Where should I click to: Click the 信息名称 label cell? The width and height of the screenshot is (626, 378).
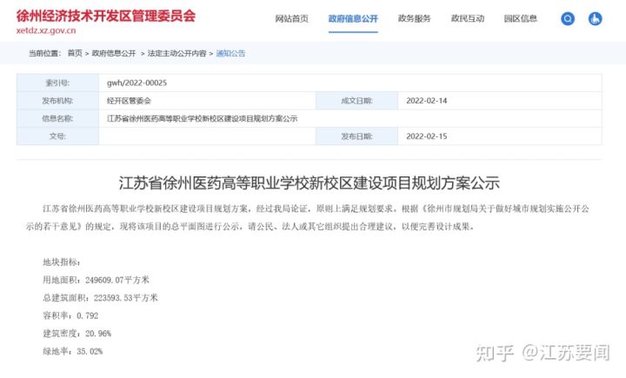pyautogui.click(x=58, y=118)
